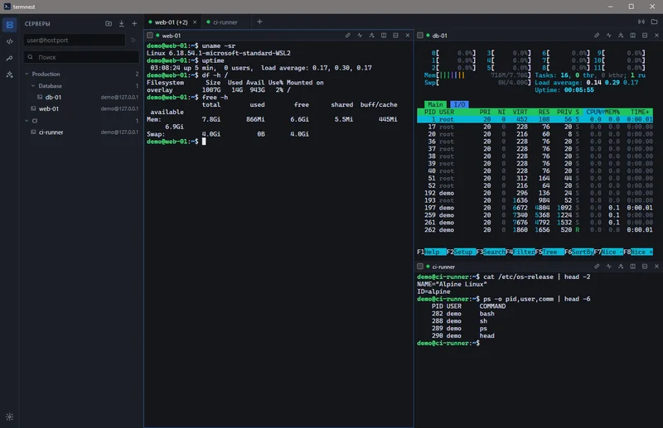
Task: Click F1 Help in htop footer
Action: pos(431,252)
